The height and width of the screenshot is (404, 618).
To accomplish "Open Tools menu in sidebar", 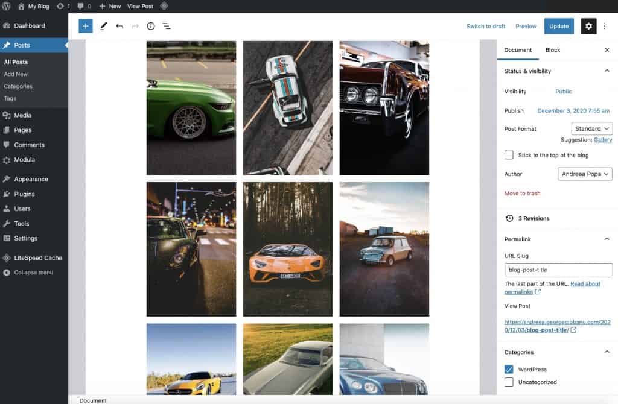I will point(34,224).
